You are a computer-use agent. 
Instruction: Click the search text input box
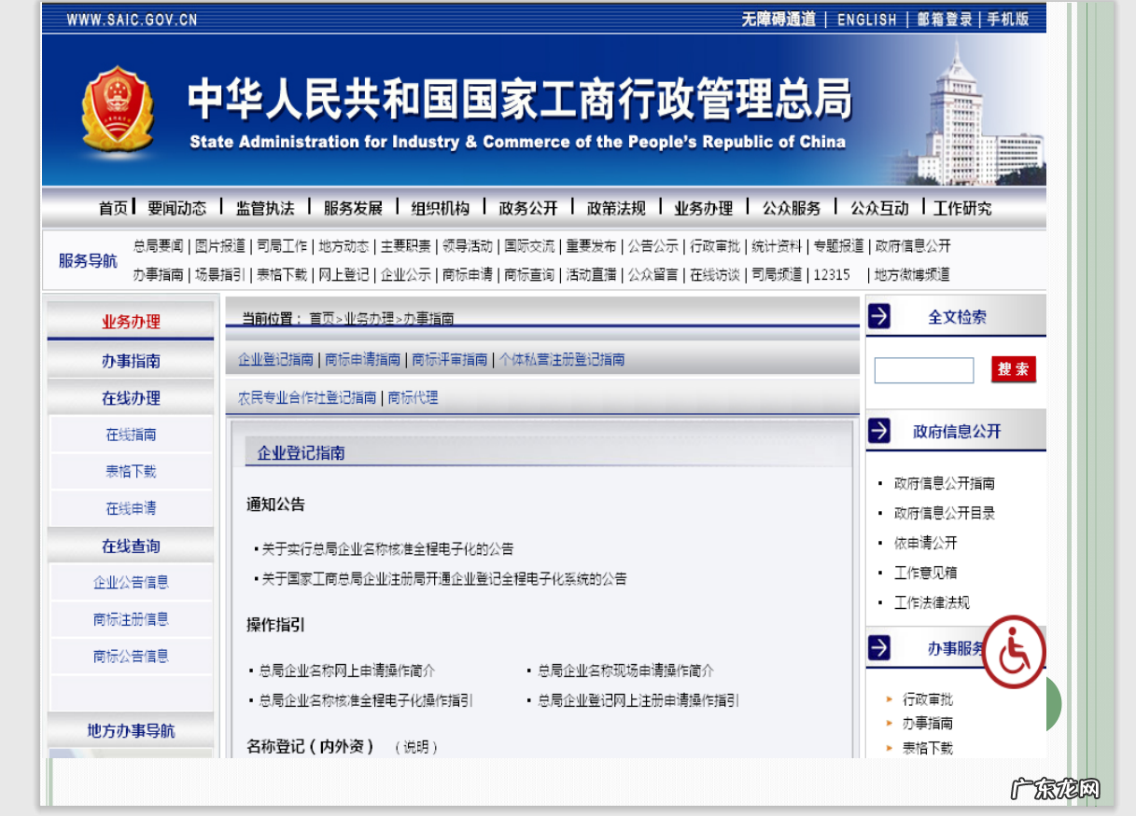923,370
